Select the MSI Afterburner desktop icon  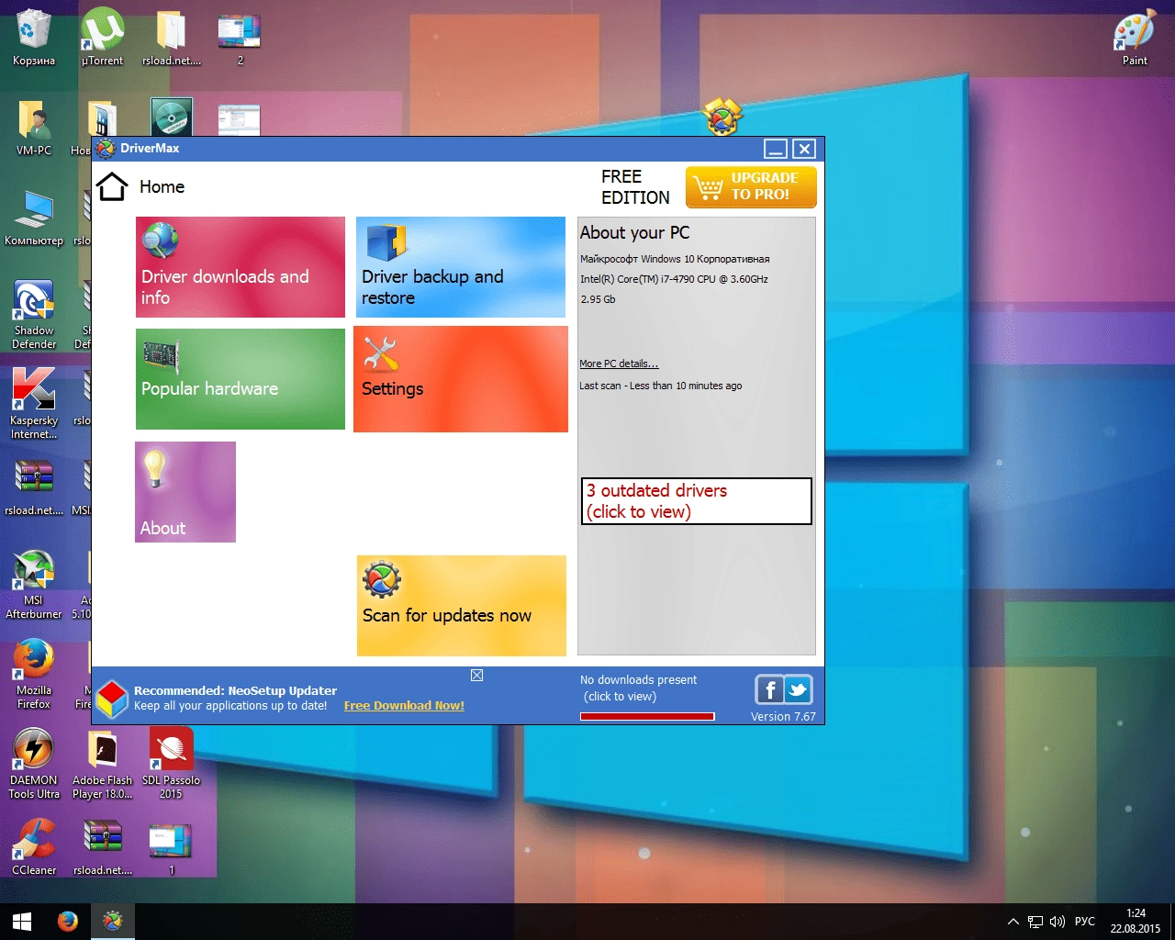coord(34,584)
